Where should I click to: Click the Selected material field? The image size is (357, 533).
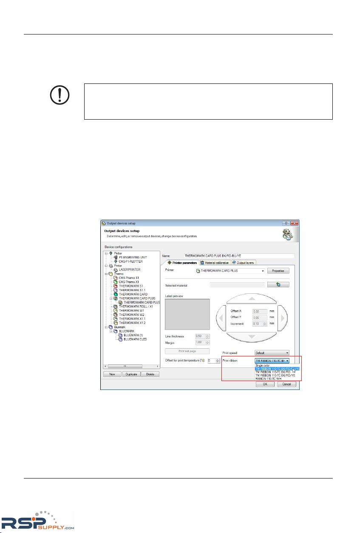click(x=237, y=285)
